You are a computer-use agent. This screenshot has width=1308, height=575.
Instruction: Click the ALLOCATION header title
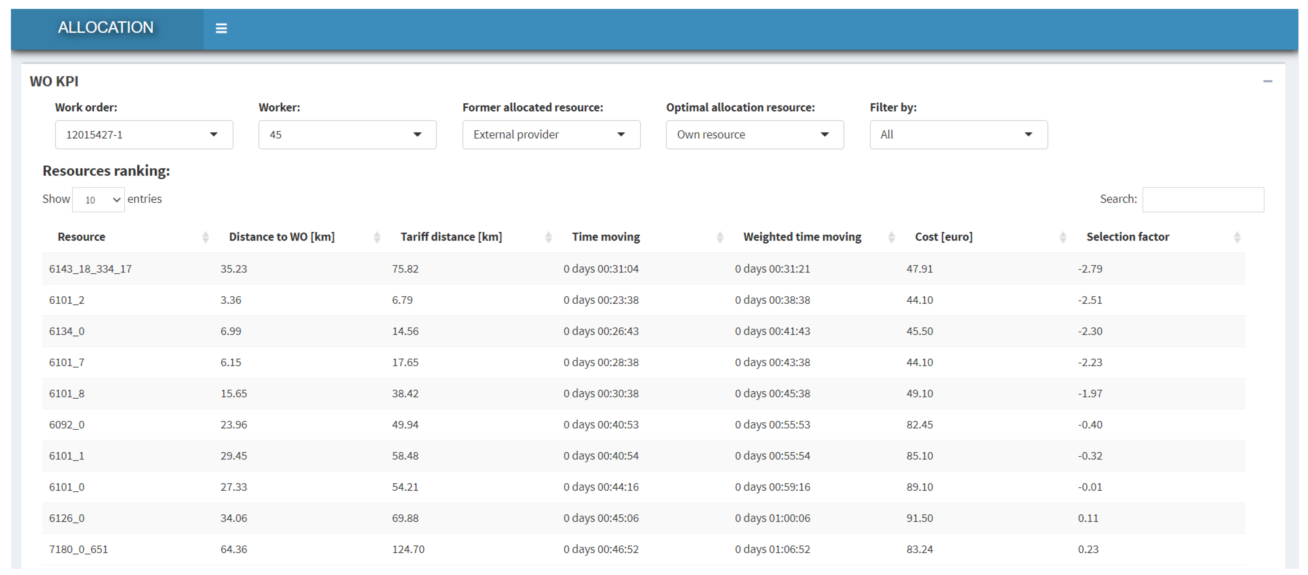(x=106, y=27)
